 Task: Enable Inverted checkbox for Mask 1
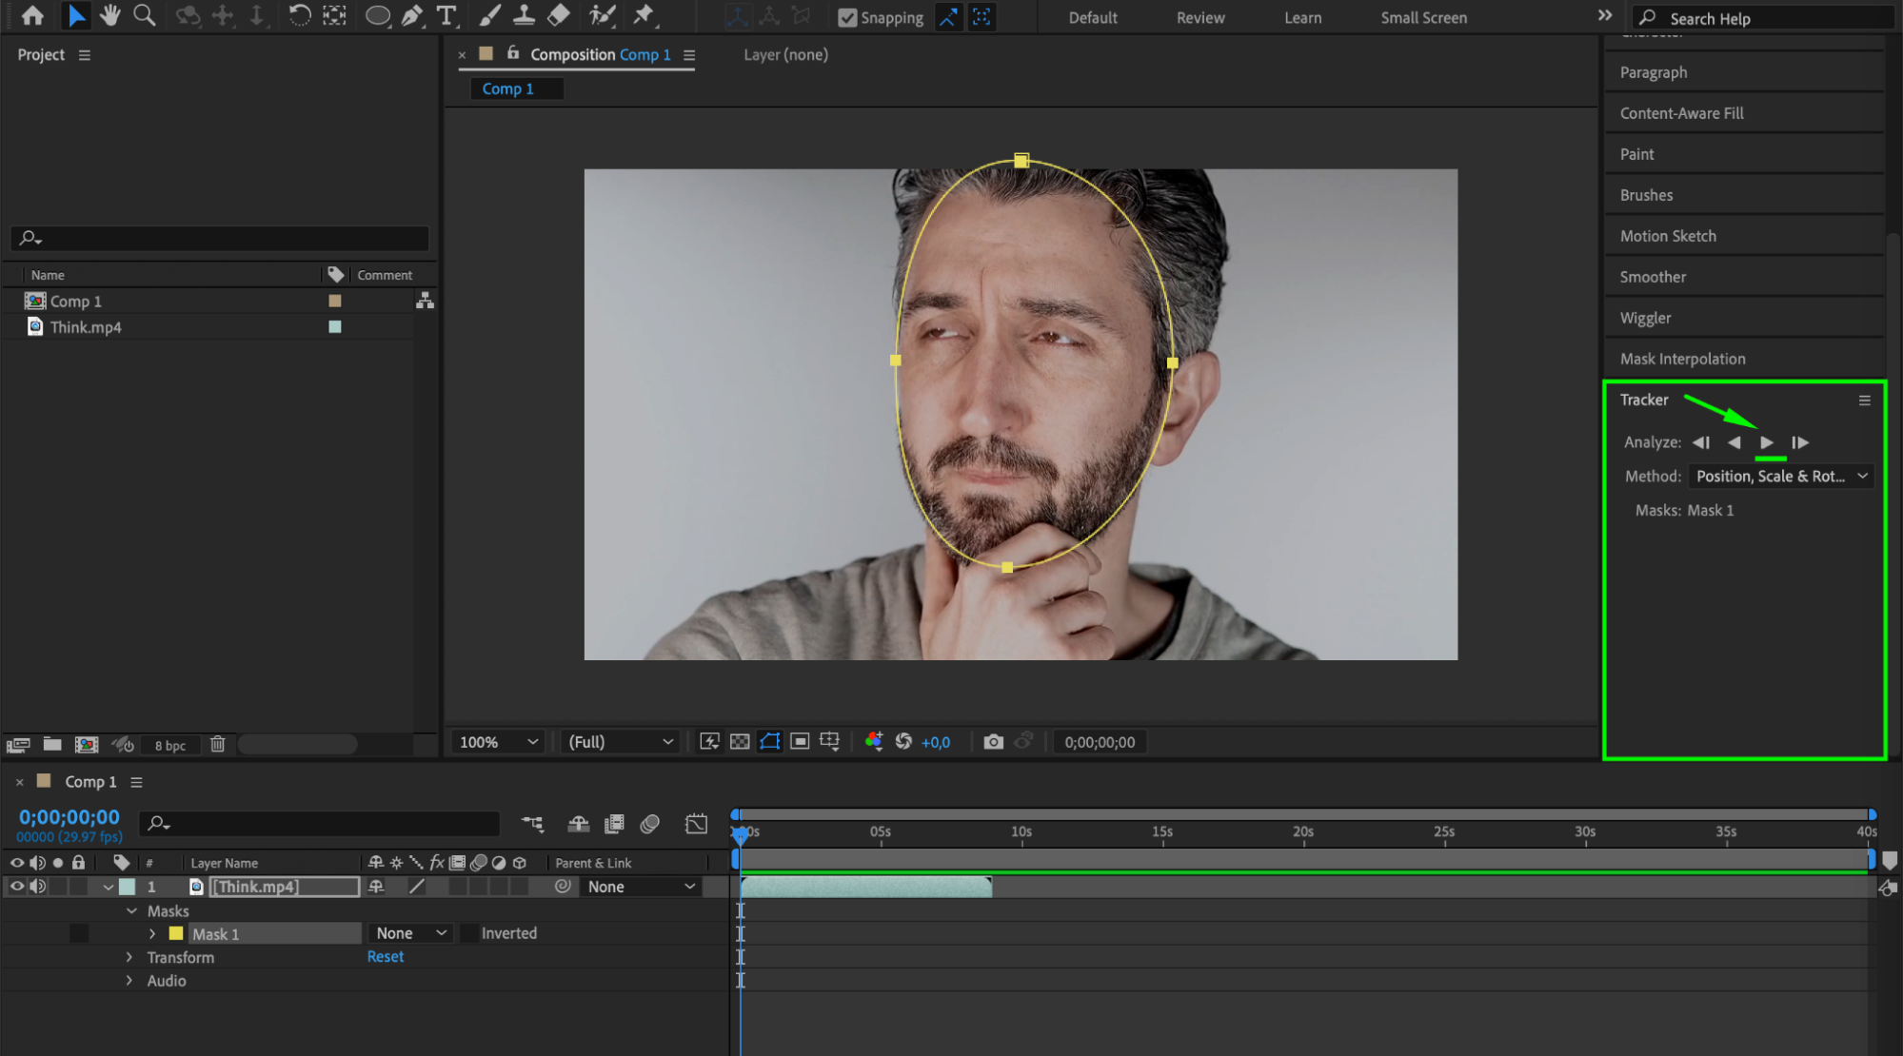click(469, 933)
